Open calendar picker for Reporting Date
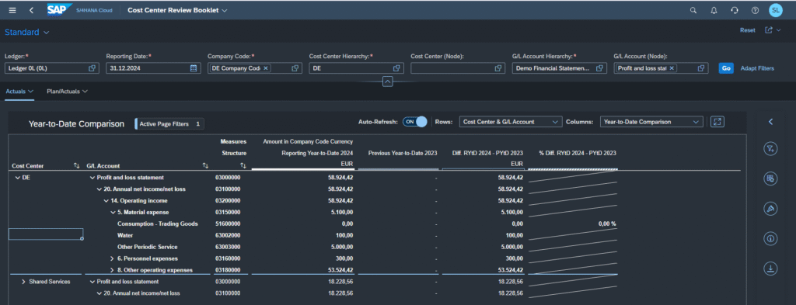The width and height of the screenshot is (796, 305). (194, 68)
